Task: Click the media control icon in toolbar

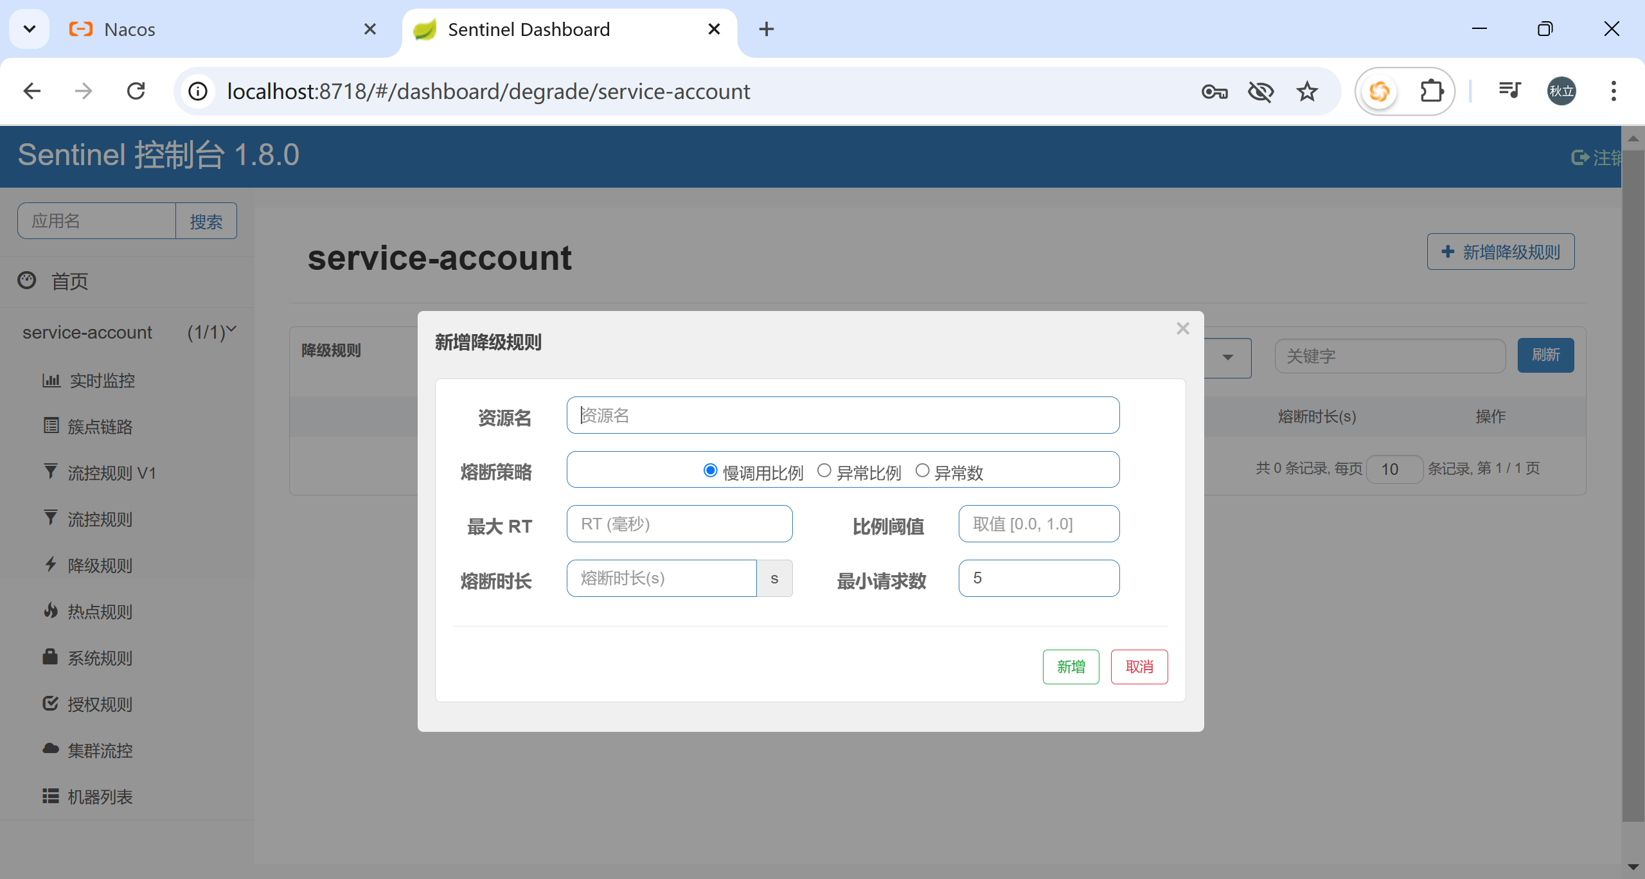Action: pyautogui.click(x=1509, y=91)
